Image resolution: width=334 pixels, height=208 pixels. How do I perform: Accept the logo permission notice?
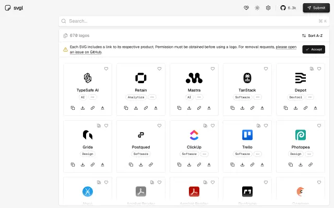tap(314, 49)
